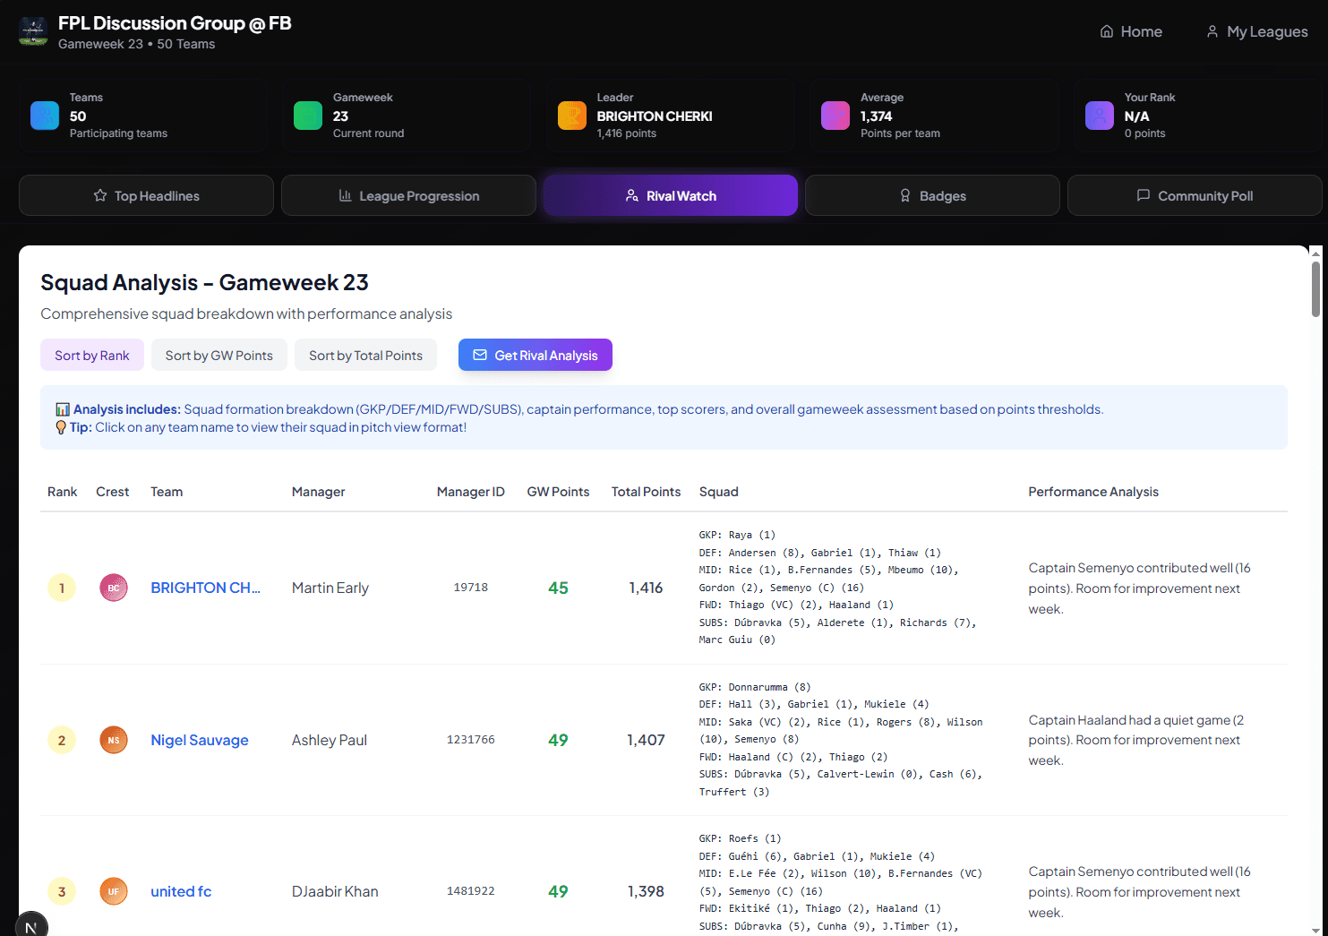The image size is (1328, 936).
Task: Switch to Top Headlines tab
Action: (x=146, y=195)
